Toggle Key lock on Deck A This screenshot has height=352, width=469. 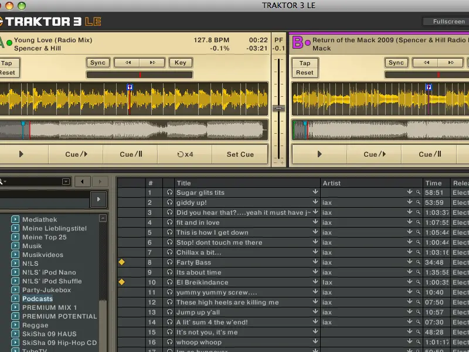(181, 63)
